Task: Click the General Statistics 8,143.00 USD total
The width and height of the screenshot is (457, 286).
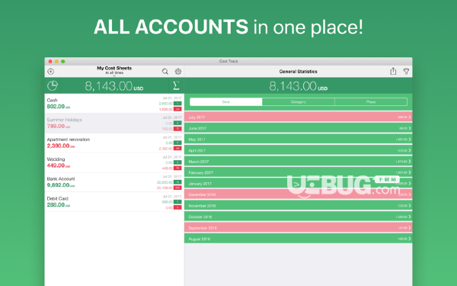Action: (299, 86)
